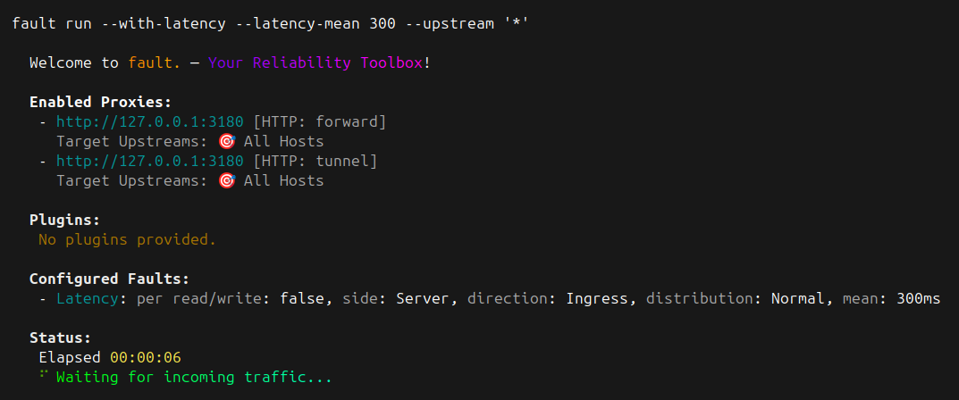Select the 'No plugins provided.' message

127,239
